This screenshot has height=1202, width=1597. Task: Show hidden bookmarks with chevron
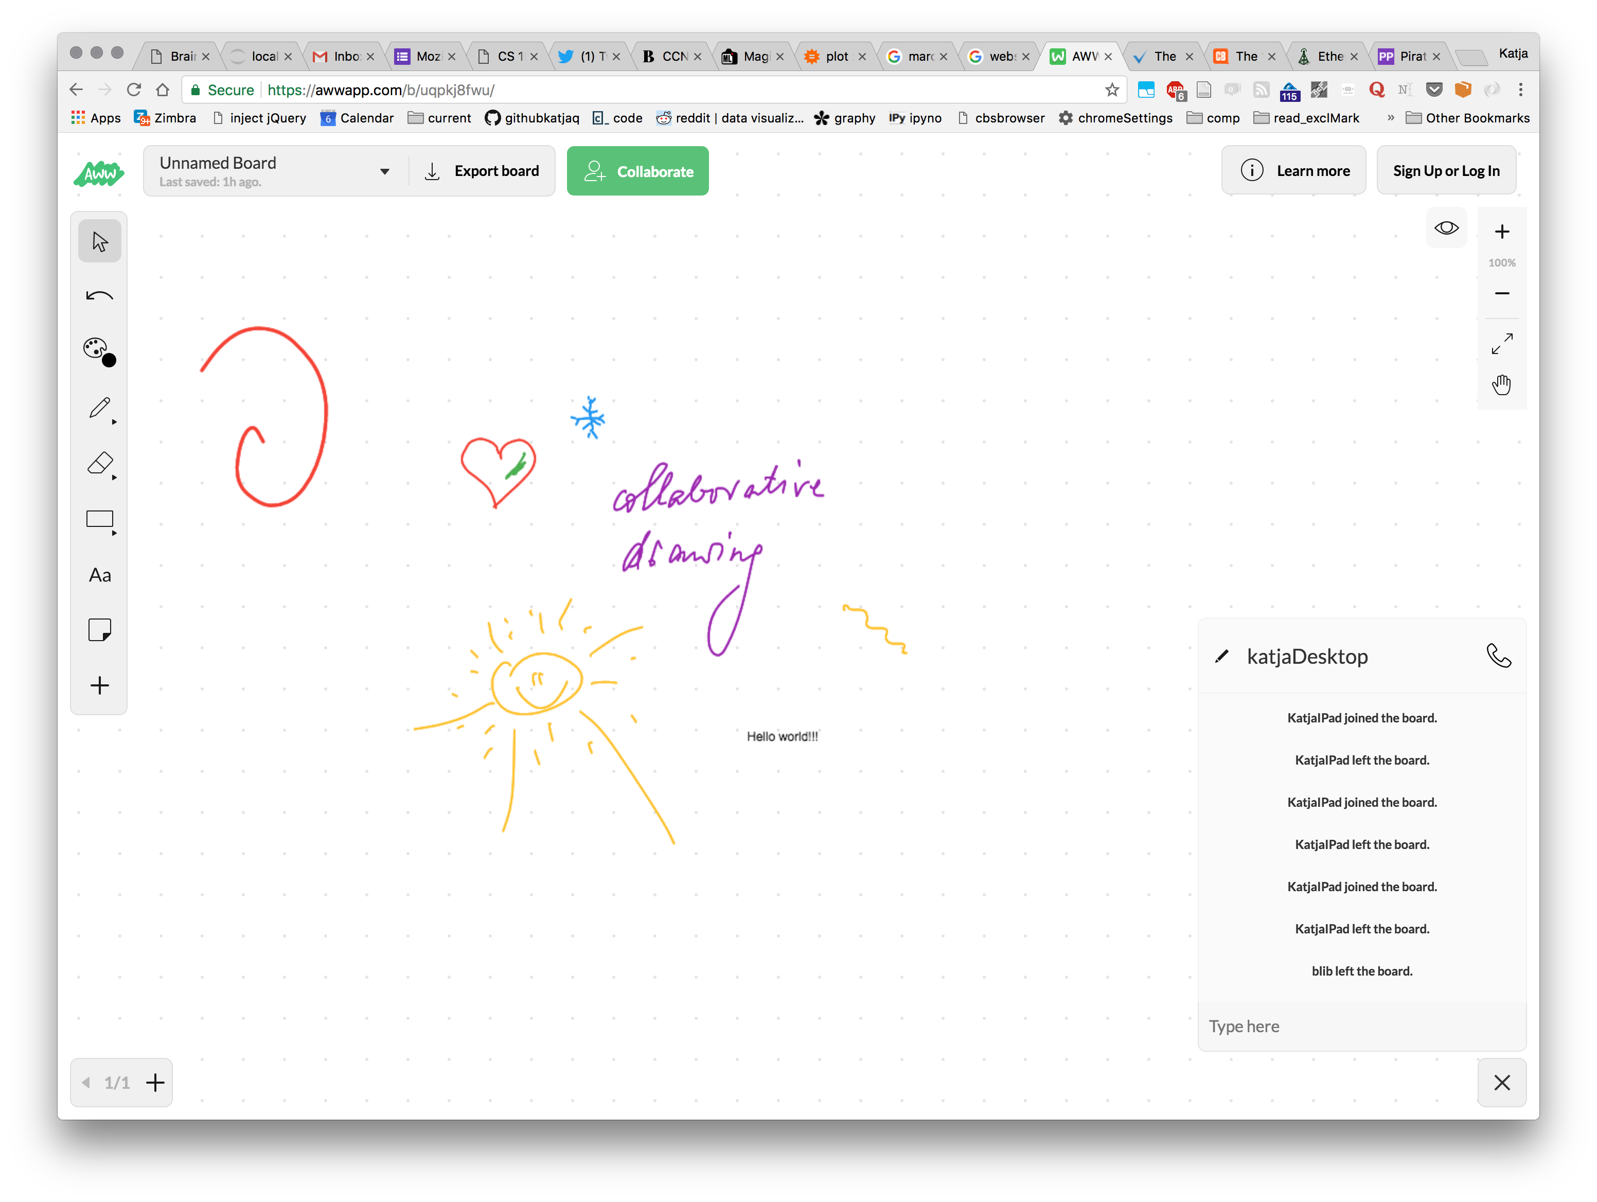coord(1390,118)
